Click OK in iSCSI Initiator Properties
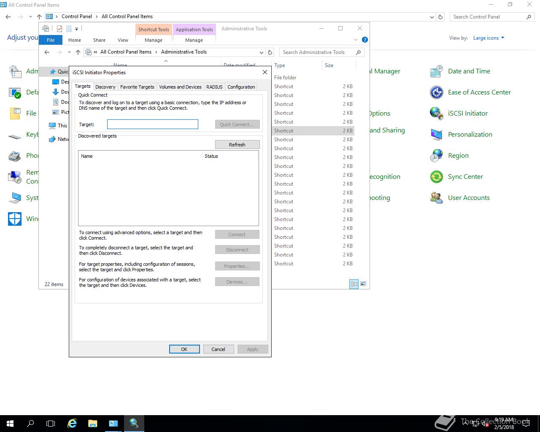Image resolution: width=540 pixels, height=432 pixels. click(x=184, y=349)
